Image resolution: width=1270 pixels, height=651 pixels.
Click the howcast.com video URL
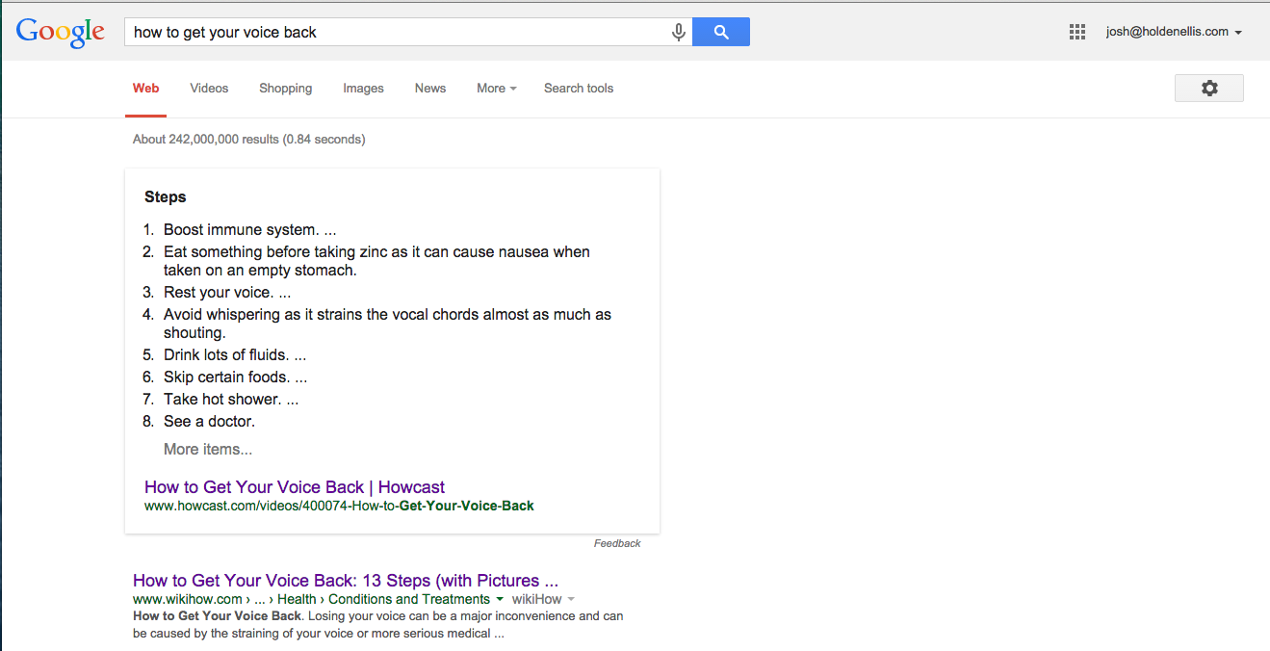pyautogui.click(x=339, y=506)
